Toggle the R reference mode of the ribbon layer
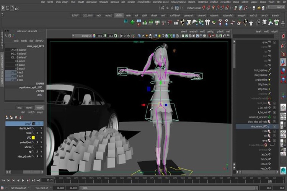 [x=37, y=133]
